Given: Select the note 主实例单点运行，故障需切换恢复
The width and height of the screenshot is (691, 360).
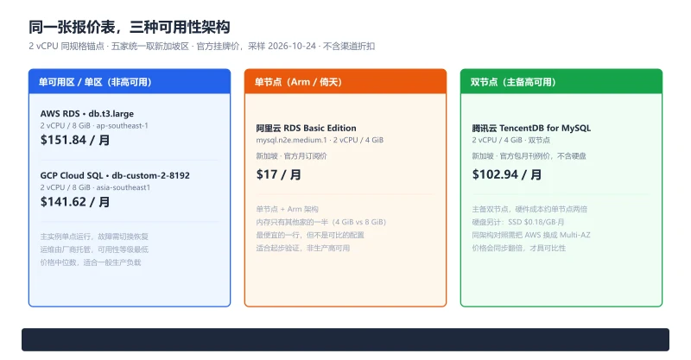Looking at the screenshot, I should [x=94, y=237].
